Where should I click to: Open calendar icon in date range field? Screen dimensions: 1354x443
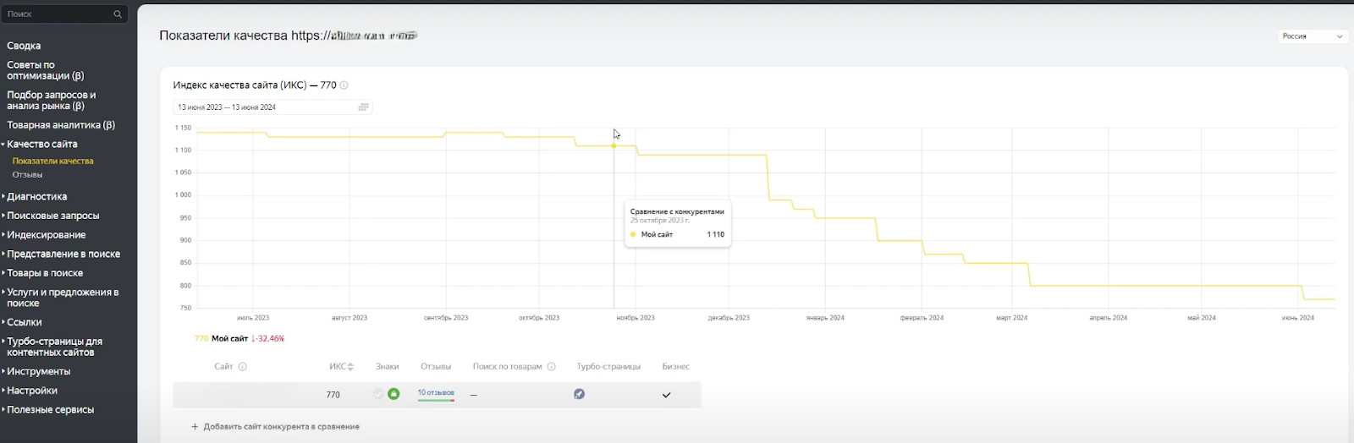point(364,107)
